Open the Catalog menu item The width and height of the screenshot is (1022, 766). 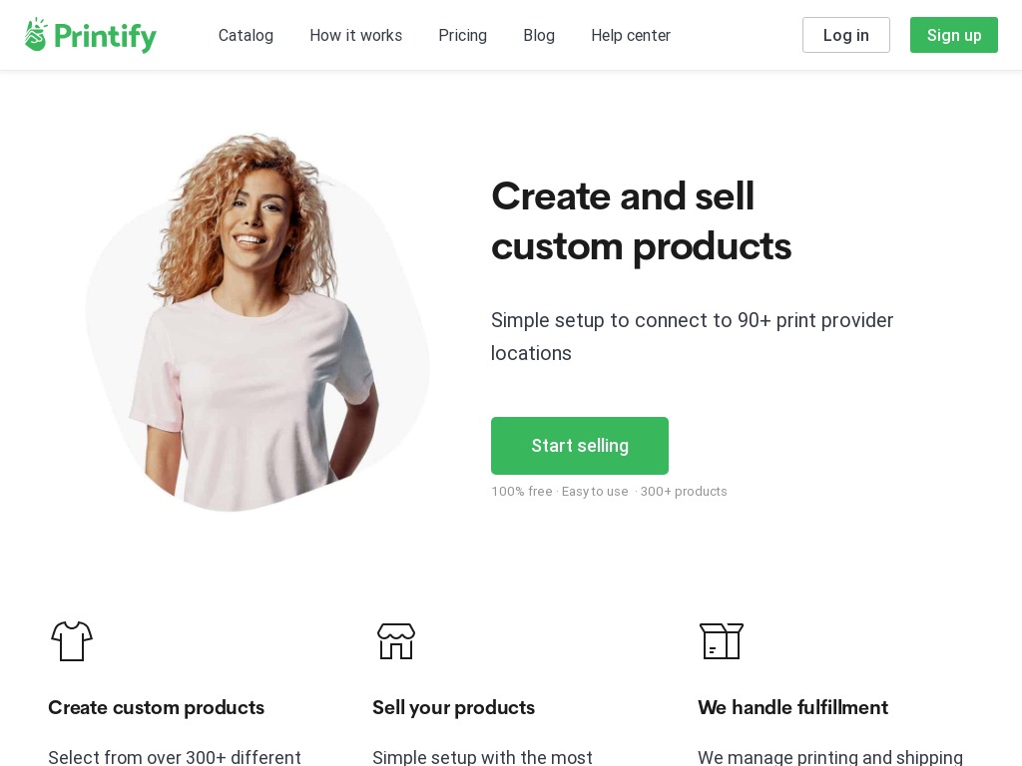point(246,35)
